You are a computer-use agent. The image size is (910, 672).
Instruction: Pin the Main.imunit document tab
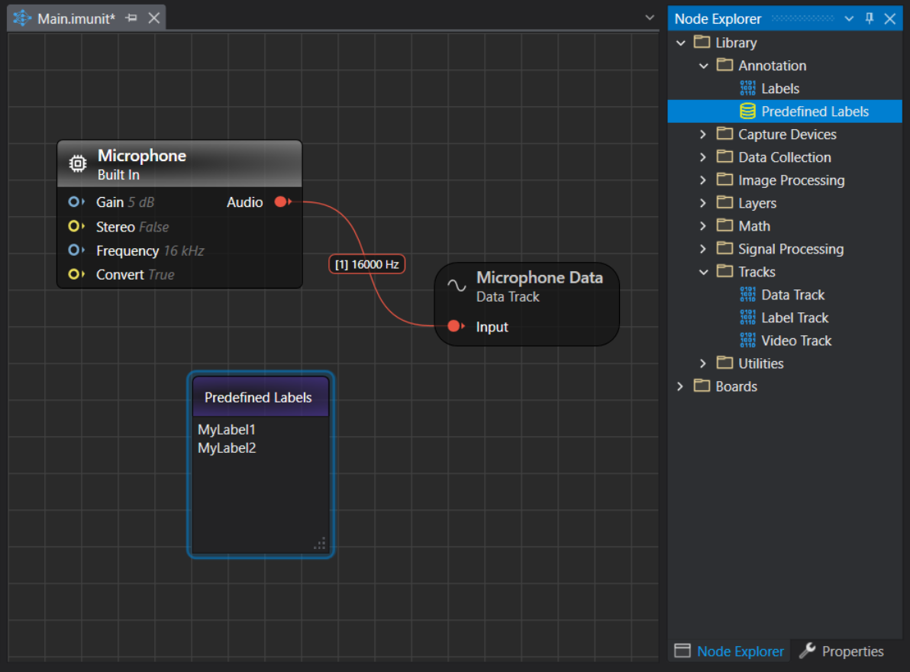pos(131,18)
